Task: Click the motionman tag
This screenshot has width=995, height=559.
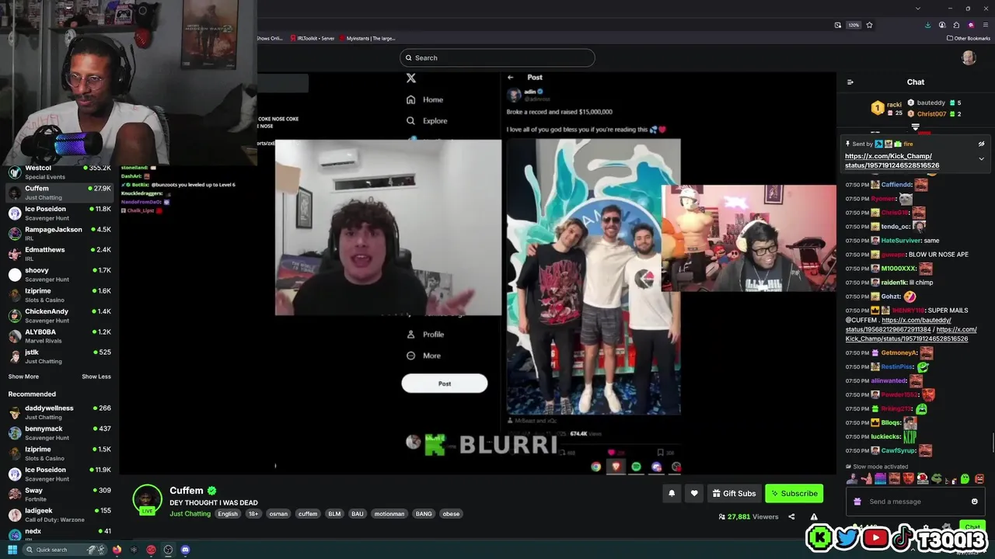Action: [x=389, y=514]
